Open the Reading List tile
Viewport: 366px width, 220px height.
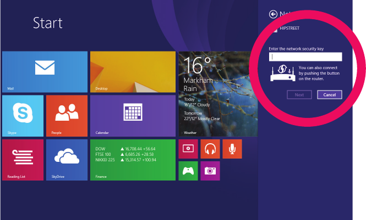click(23, 160)
